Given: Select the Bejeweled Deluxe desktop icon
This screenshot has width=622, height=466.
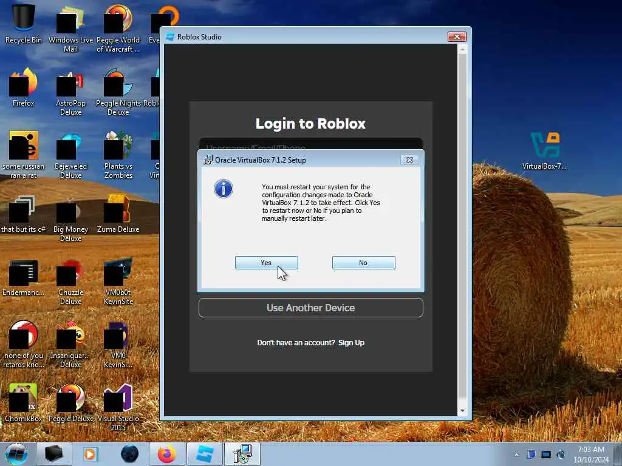Looking at the screenshot, I should click(x=70, y=155).
